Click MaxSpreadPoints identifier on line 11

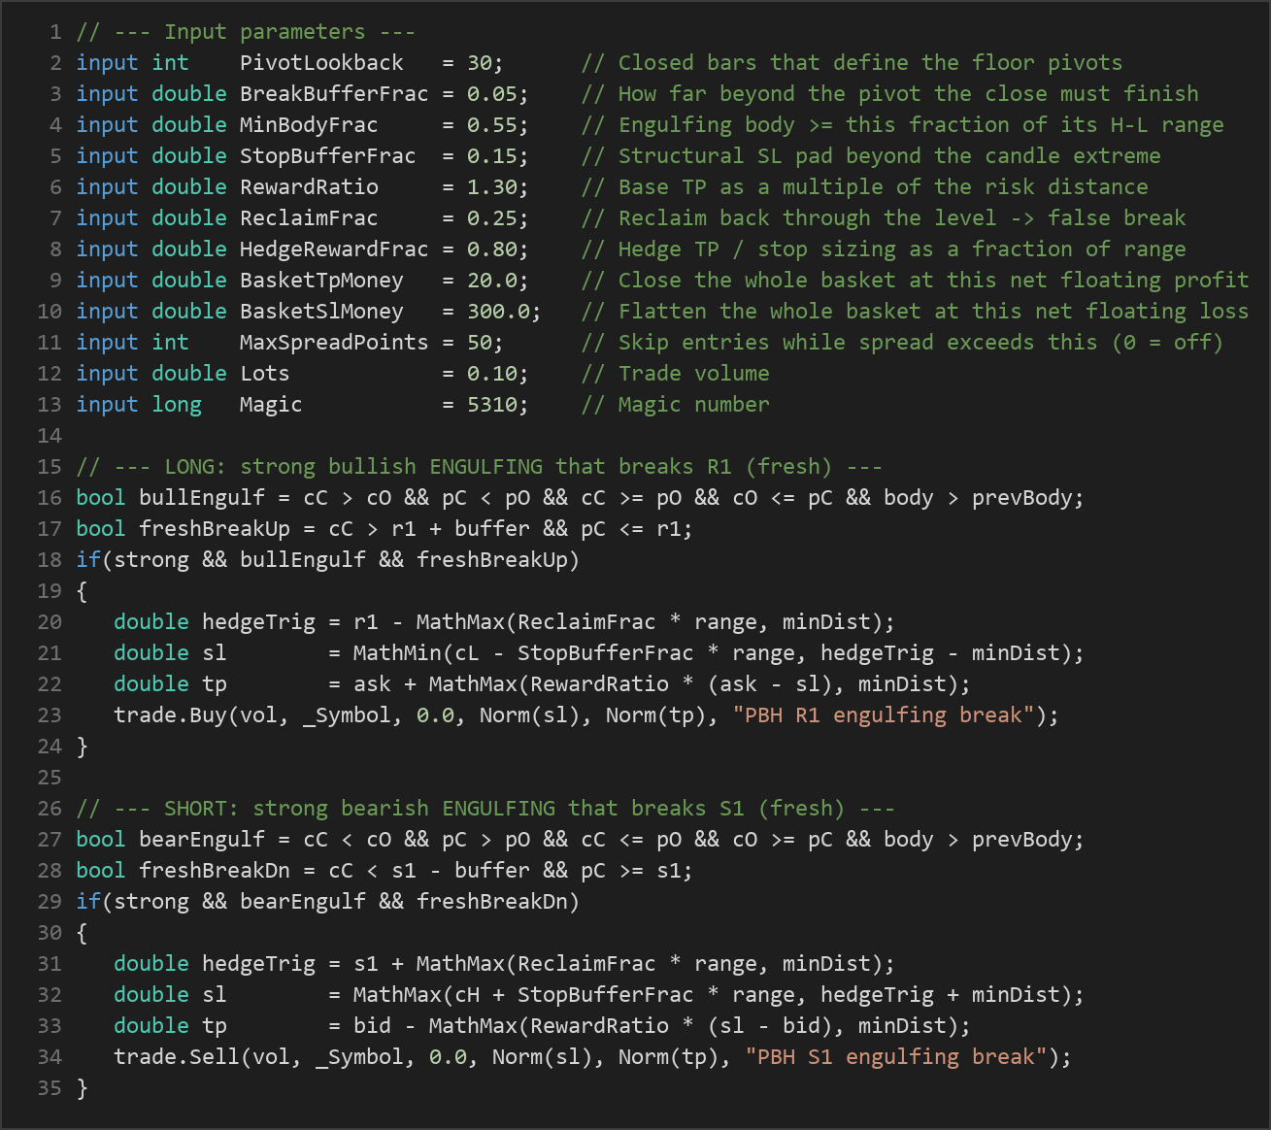[334, 343]
